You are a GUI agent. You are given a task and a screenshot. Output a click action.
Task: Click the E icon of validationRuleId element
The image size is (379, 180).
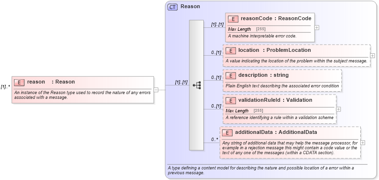(231, 100)
